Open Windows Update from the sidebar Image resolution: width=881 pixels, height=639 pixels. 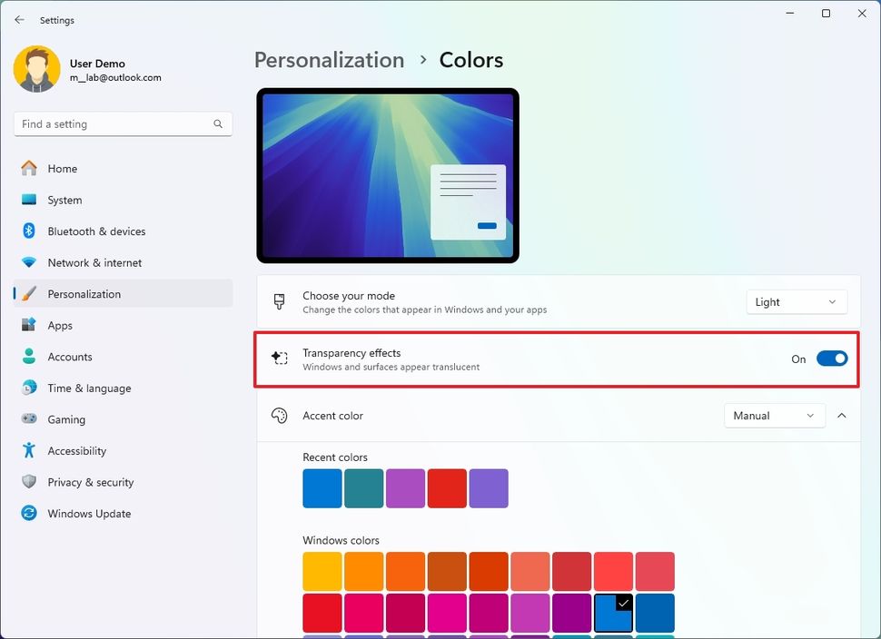[x=30, y=513]
